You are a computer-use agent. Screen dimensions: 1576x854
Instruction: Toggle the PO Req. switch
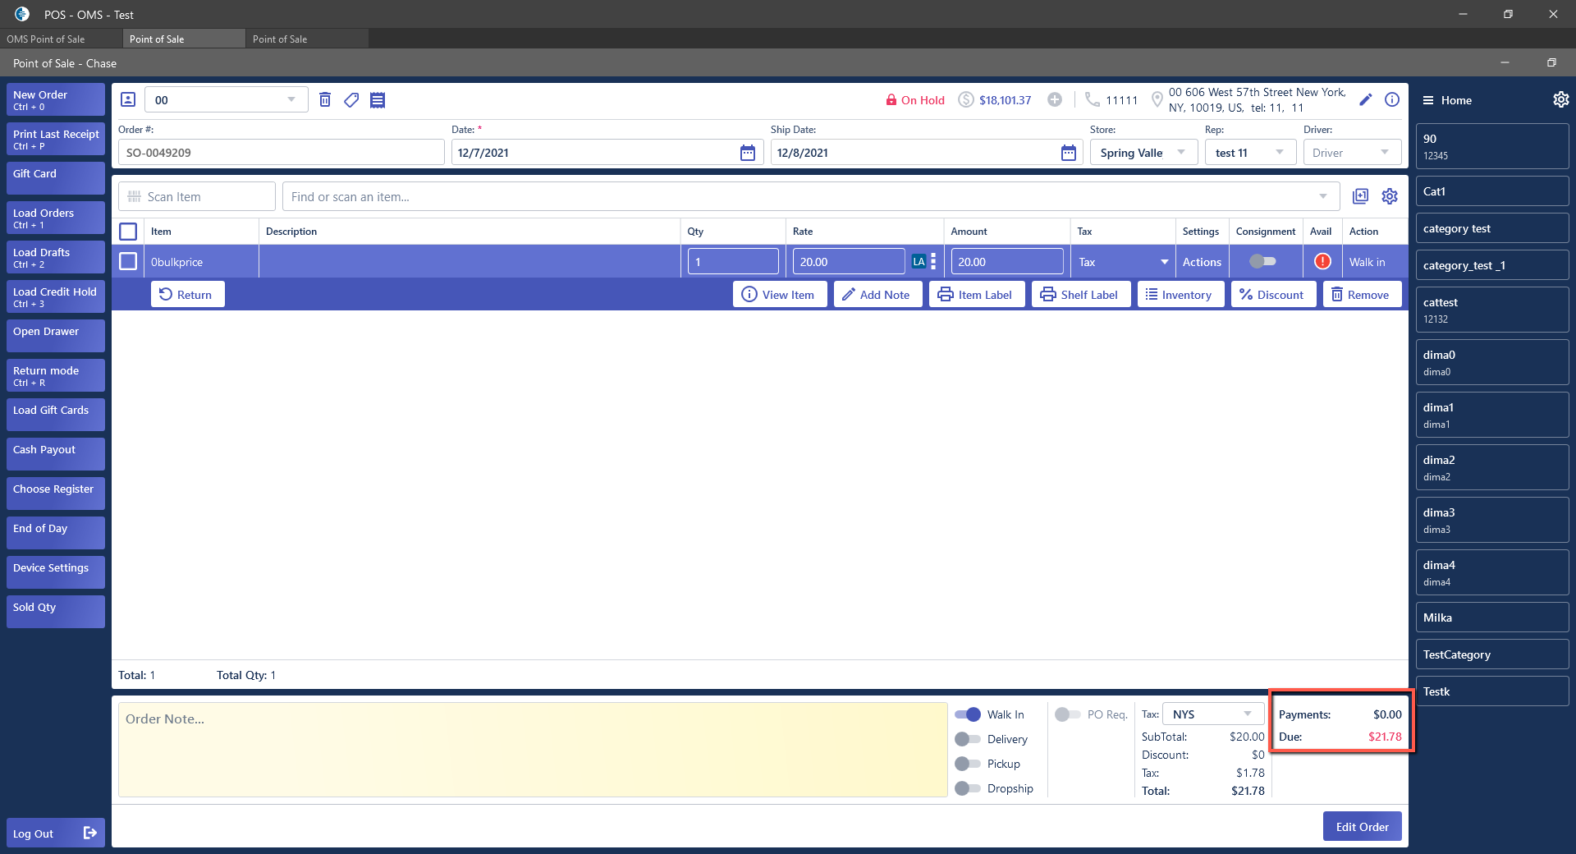1068,714
